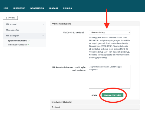Click chevron arrow on Mitt kursval row
The height and width of the screenshot is (114, 145).
[x=43, y=24]
